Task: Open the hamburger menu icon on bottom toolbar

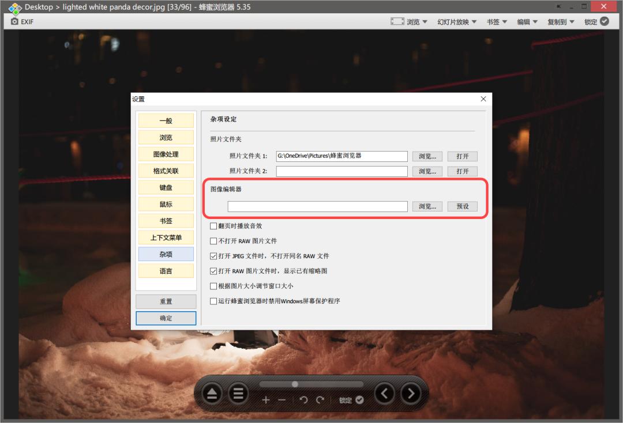Action: [x=238, y=393]
